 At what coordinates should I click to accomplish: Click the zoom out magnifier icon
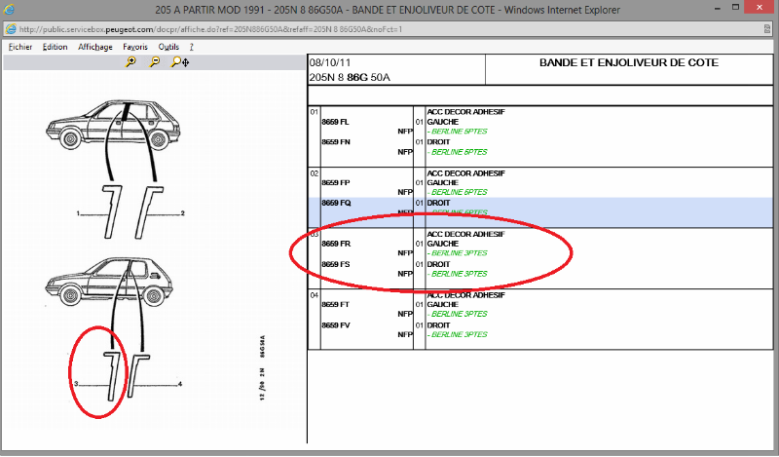[x=155, y=62]
